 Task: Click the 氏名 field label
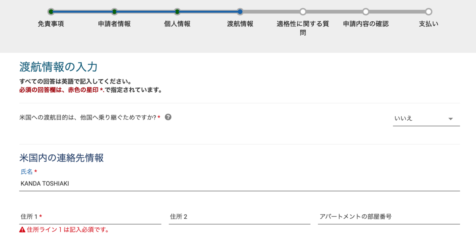pyautogui.click(x=27, y=172)
